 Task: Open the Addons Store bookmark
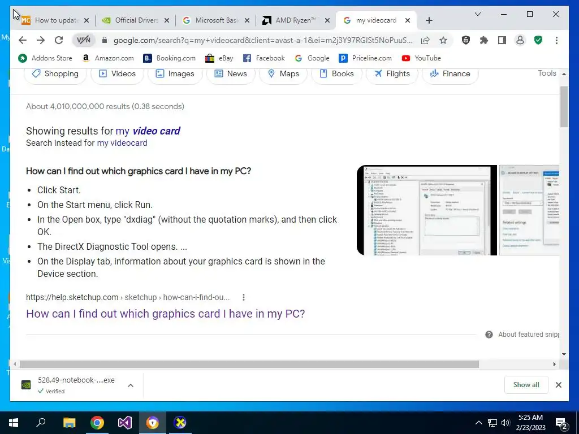click(45, 58)
